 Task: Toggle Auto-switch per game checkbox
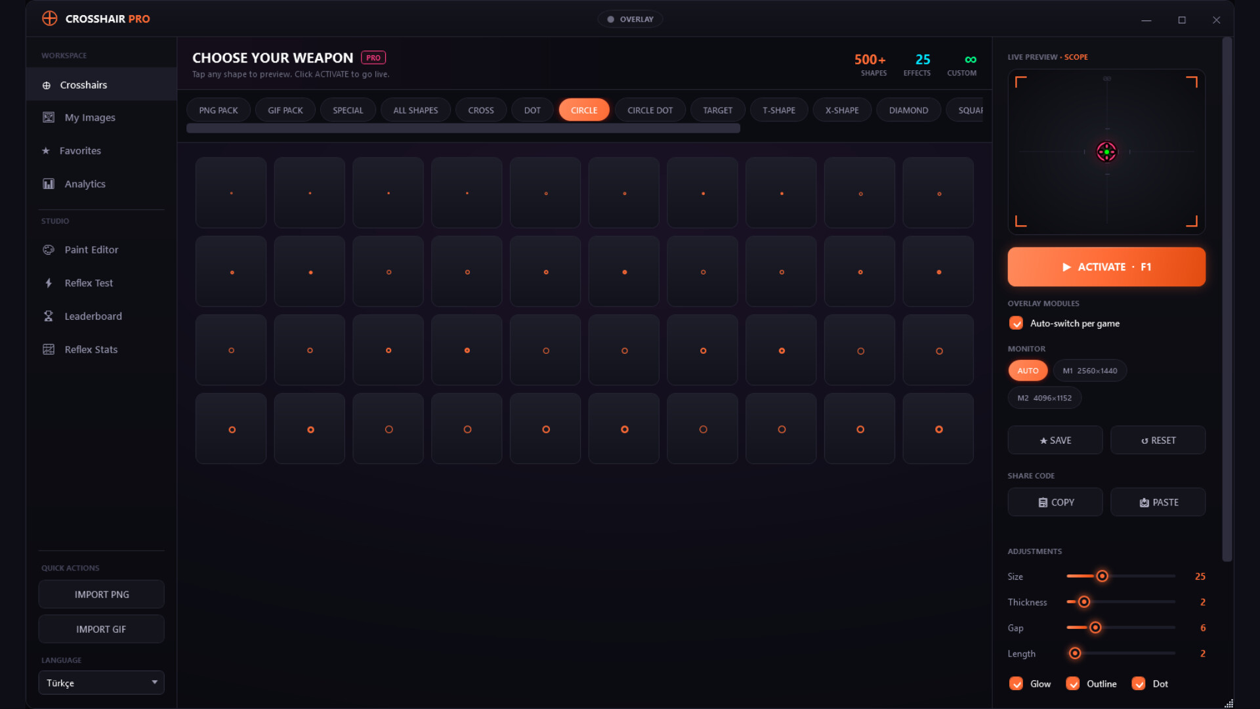pyautogui.click(x=1016, y=323)
